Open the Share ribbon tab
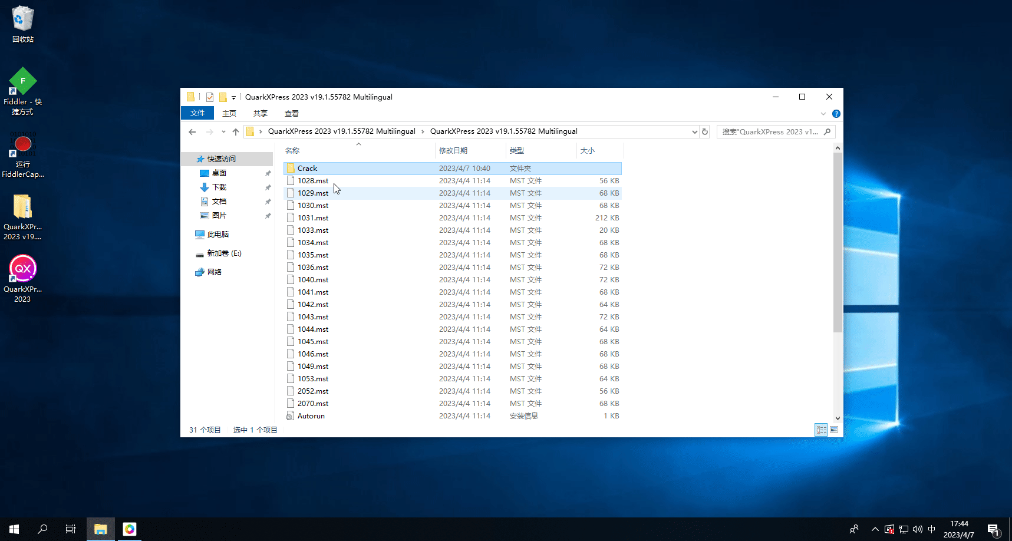The height and width of the screenshot is (541, 1012). [x=261, y=113]
